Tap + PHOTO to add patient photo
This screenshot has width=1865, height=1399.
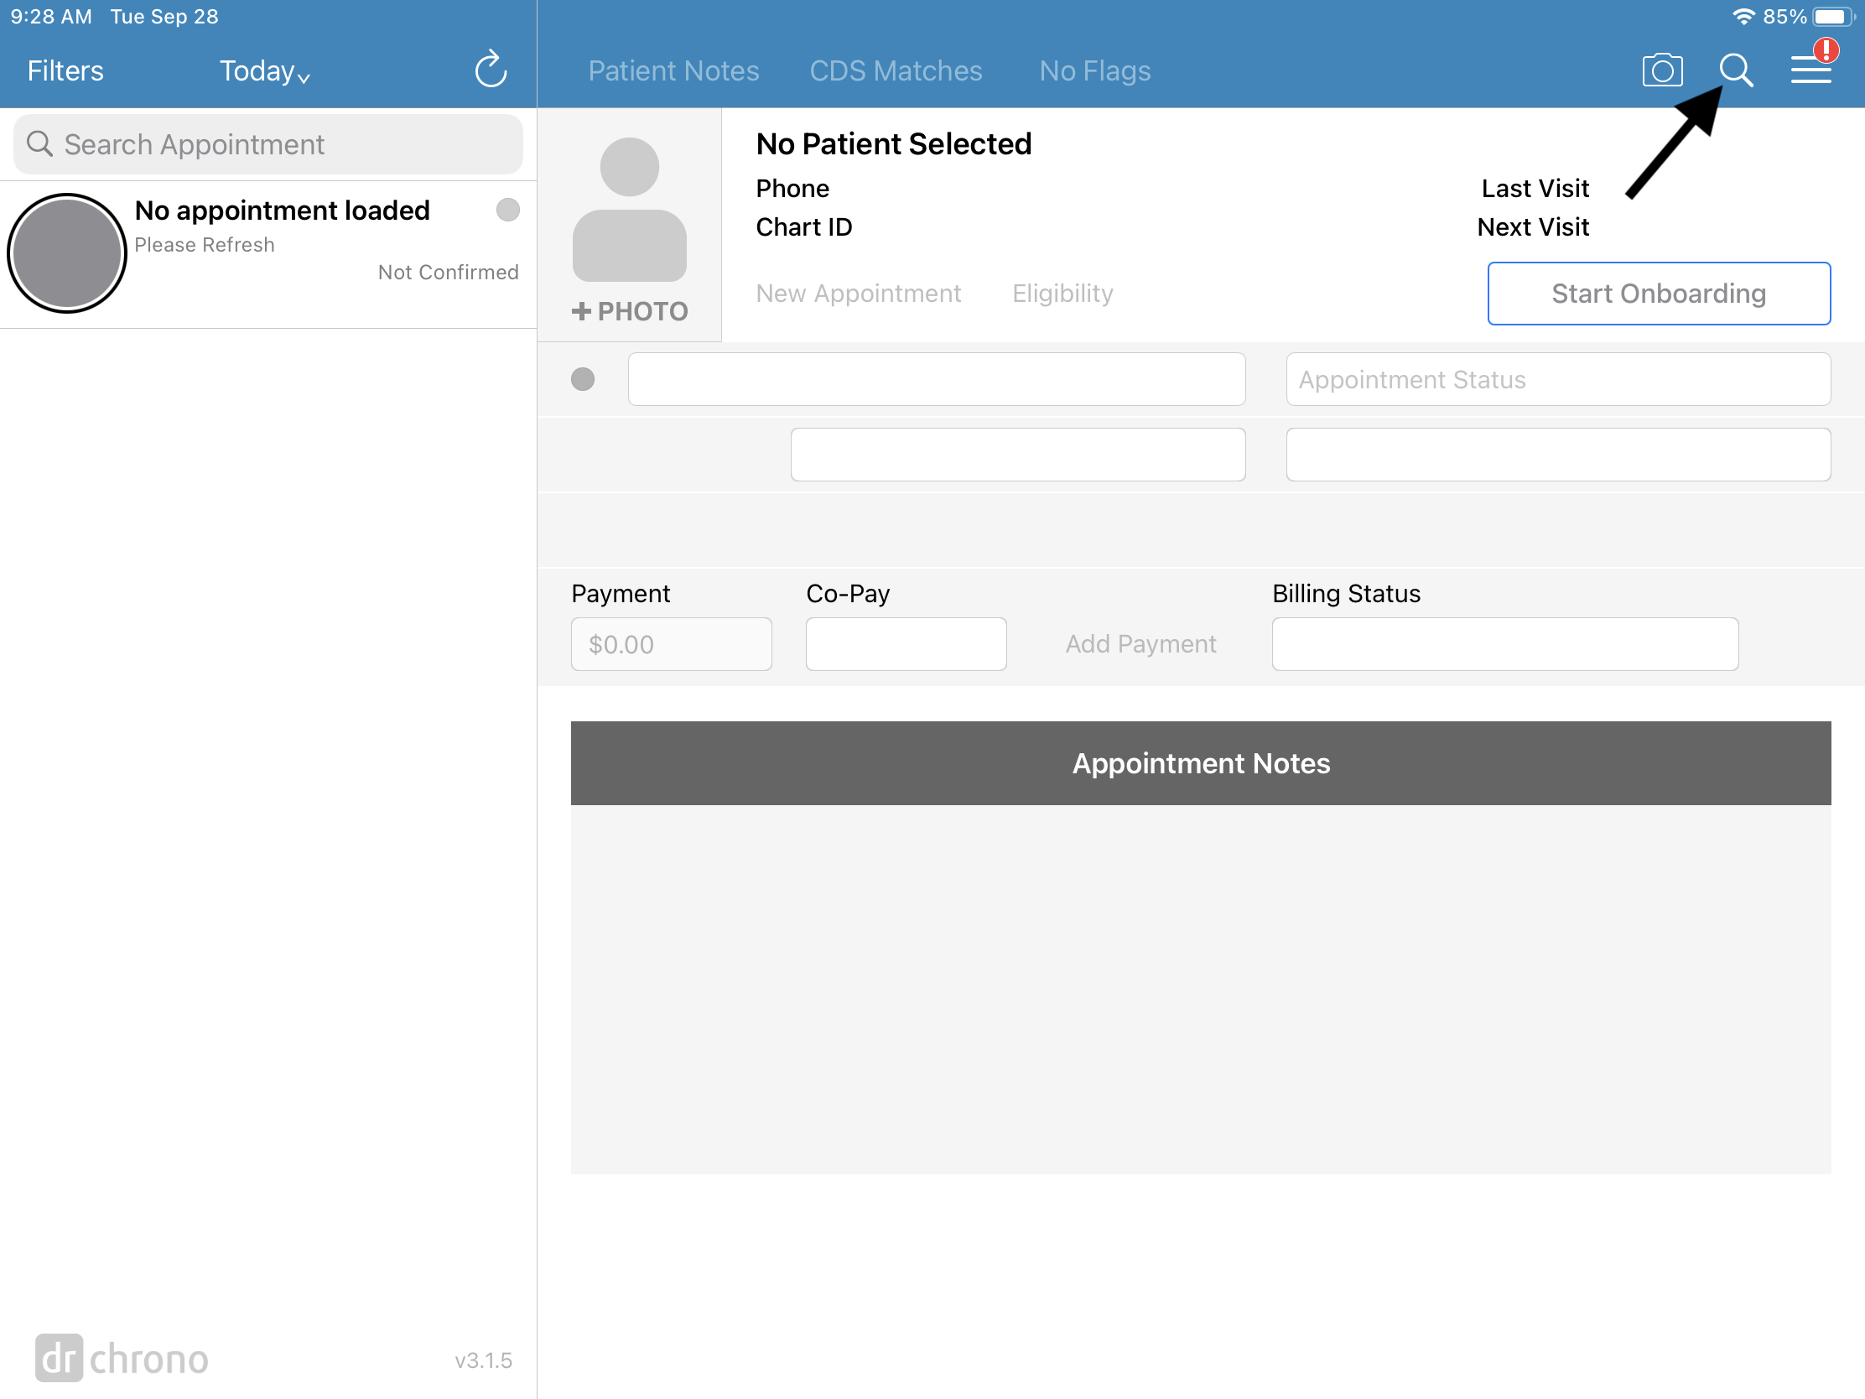coord(629,311)
